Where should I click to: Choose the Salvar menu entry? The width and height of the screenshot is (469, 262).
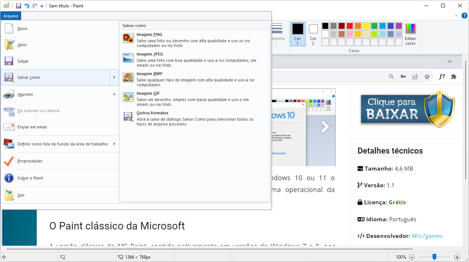tap(60, 61)
